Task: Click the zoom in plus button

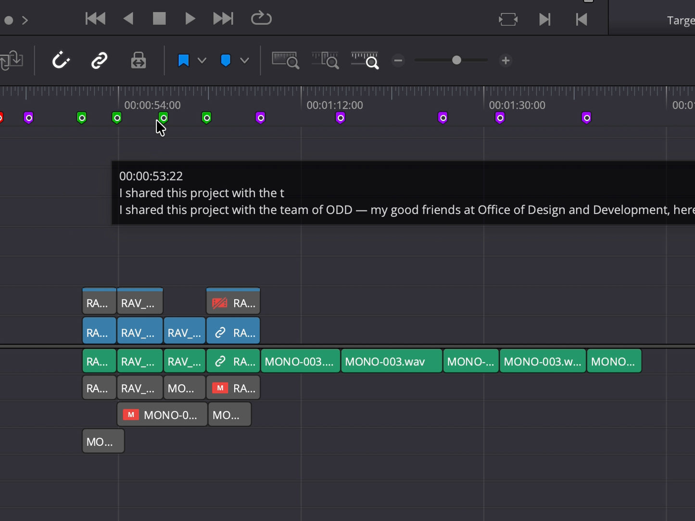Action: 505,61
